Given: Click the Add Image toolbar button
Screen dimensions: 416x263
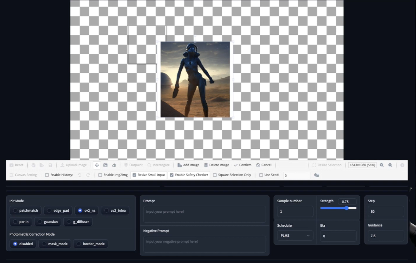Looking at the screenshot, I should pos(188,165).
